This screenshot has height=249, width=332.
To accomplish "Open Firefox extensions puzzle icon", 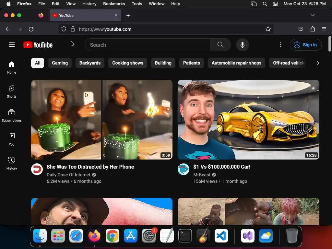I will click(313, 29).
